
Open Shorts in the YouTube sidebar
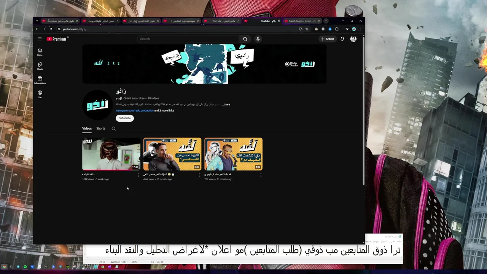[x=40, y=66]
